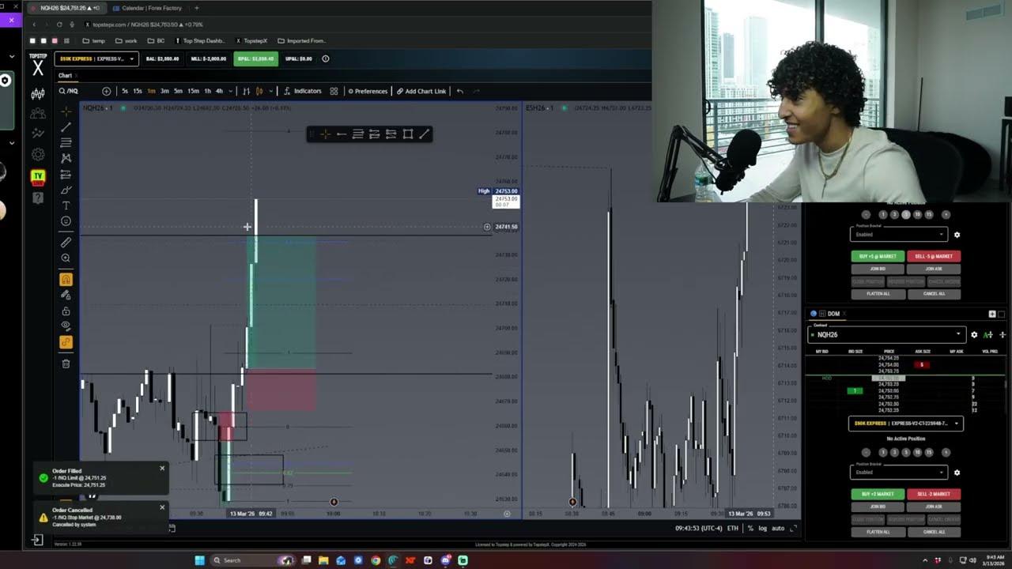Click the upper FLATTEN ALL button
Image resolution: width=1012 pixels, height=569 pixels.
[x=878, y=293]
